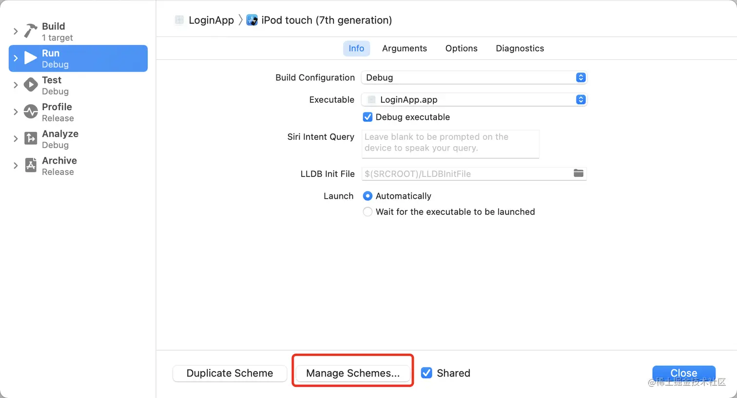Click the Archive action icon
Image resolution: width=737 pixels, height=398 pixels.
point(31,166)
